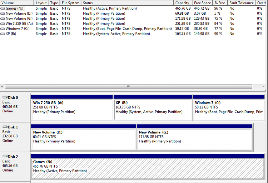Click the horizontal scrollbar right arrow
The height and width of the screenshot is (183, 268).
[x=263, y=86]
